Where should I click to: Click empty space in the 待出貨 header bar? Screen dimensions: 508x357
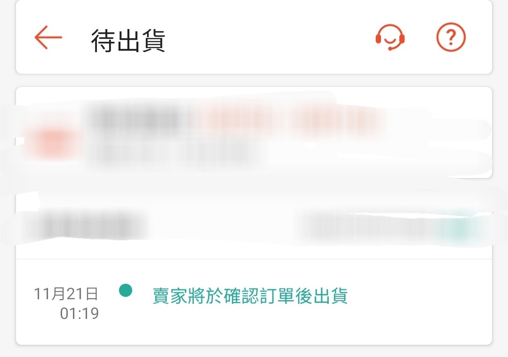coord(269,37)
